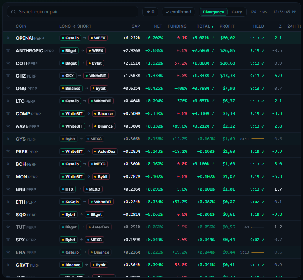
Task: Click the $26,86 profit cell
Action: click(228, 50)
